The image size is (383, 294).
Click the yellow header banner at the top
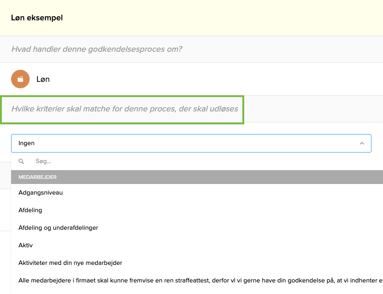(x=191, y=18)
